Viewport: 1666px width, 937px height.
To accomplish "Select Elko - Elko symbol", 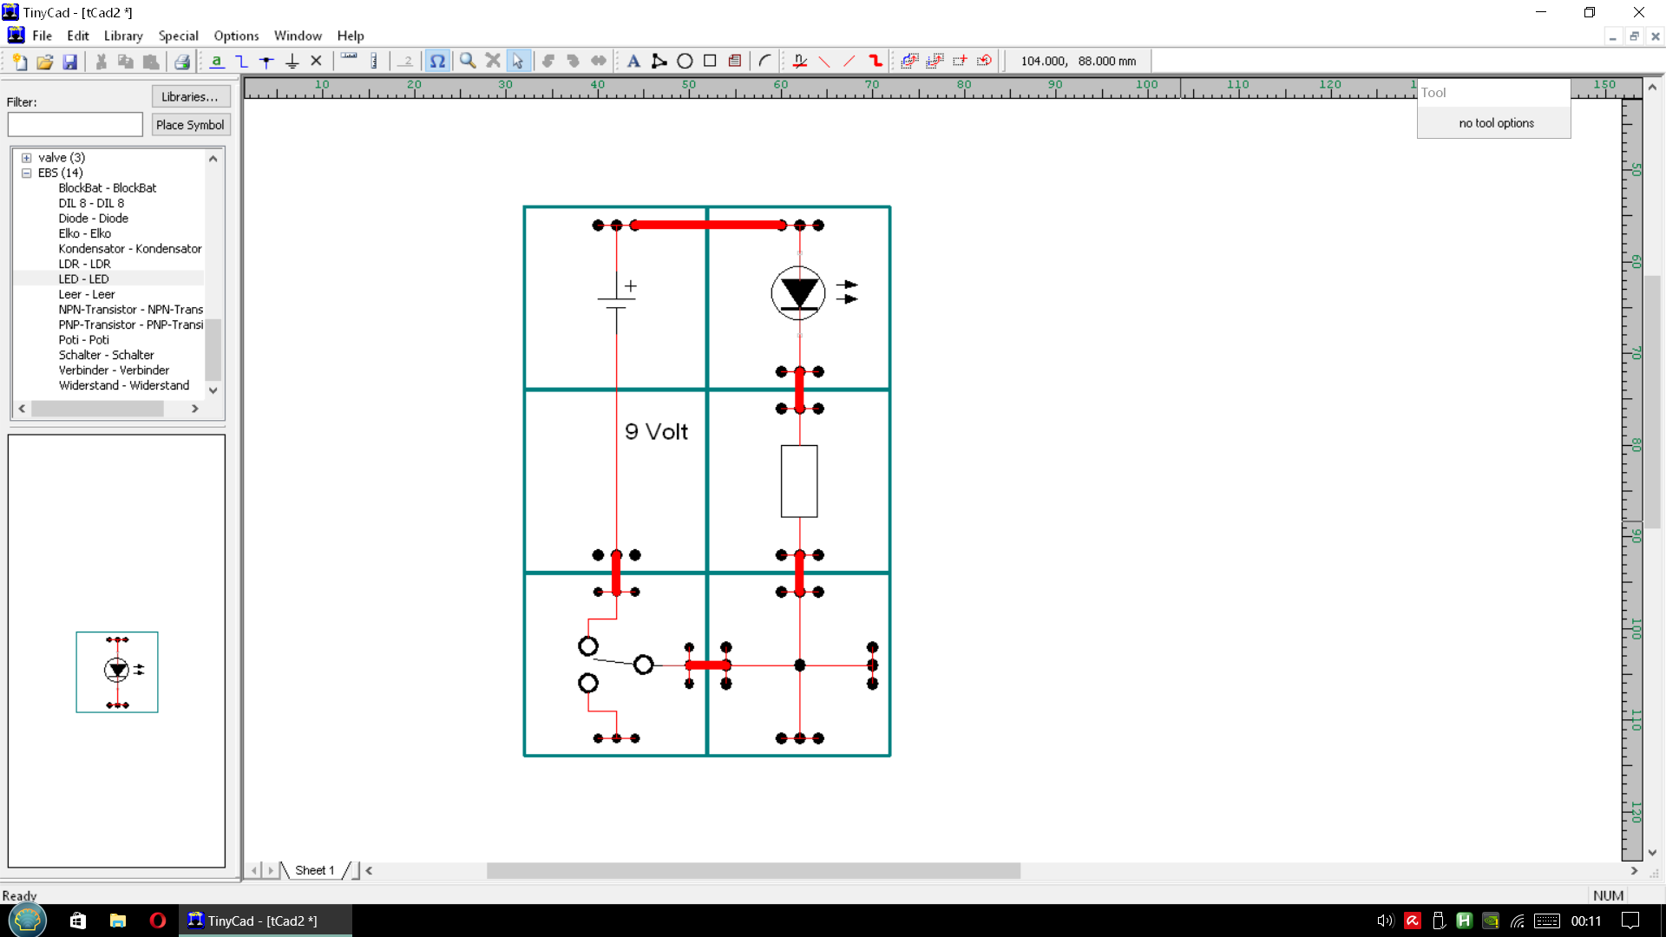I will 85,234.
